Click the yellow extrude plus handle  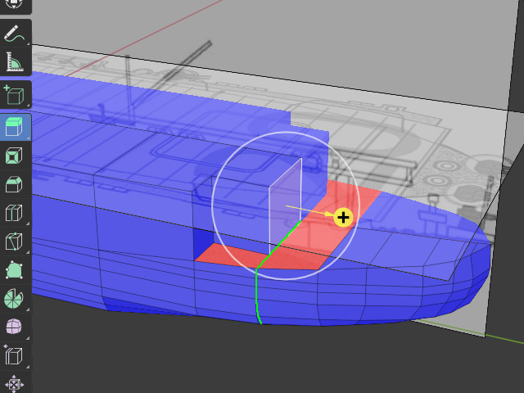(343, 218)
